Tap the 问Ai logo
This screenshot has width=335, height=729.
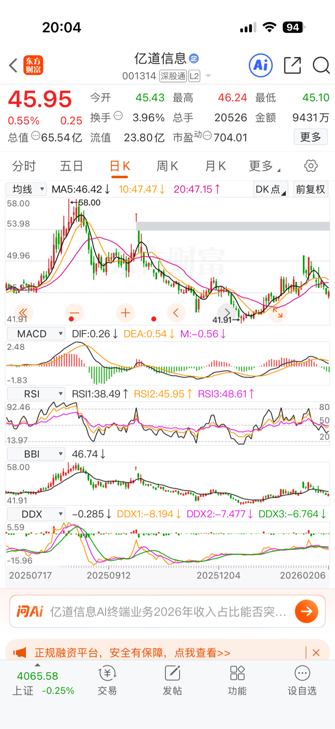coord(30,612)
